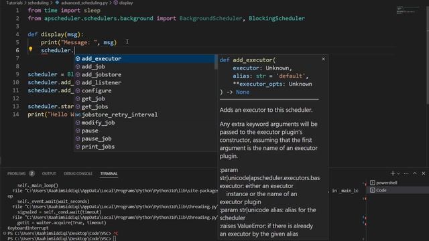The image size is (429, 241).
Task: Select print_jobs completion item
Action: point(145,147)
